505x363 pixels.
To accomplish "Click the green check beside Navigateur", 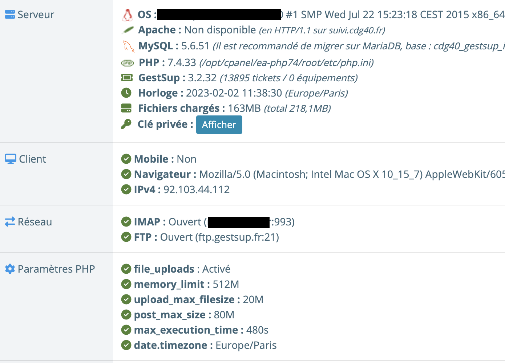I will pos(126,174).
